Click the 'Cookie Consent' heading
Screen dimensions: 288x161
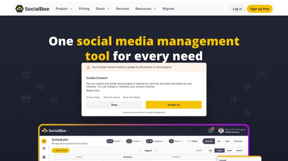(x=97, y=78)
